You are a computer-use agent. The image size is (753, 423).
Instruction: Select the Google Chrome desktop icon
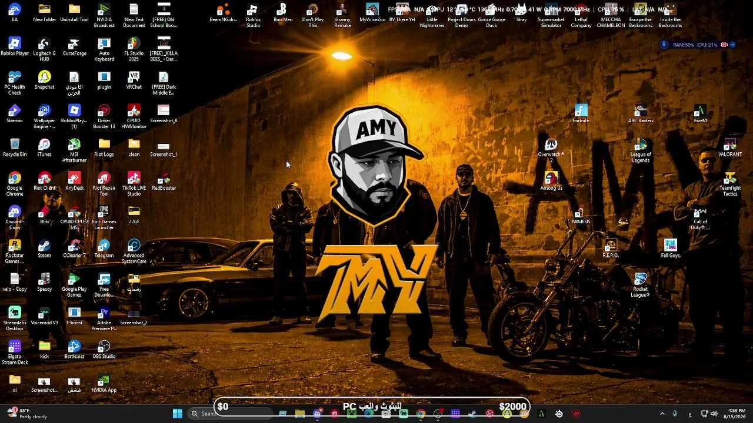point(15,184)
